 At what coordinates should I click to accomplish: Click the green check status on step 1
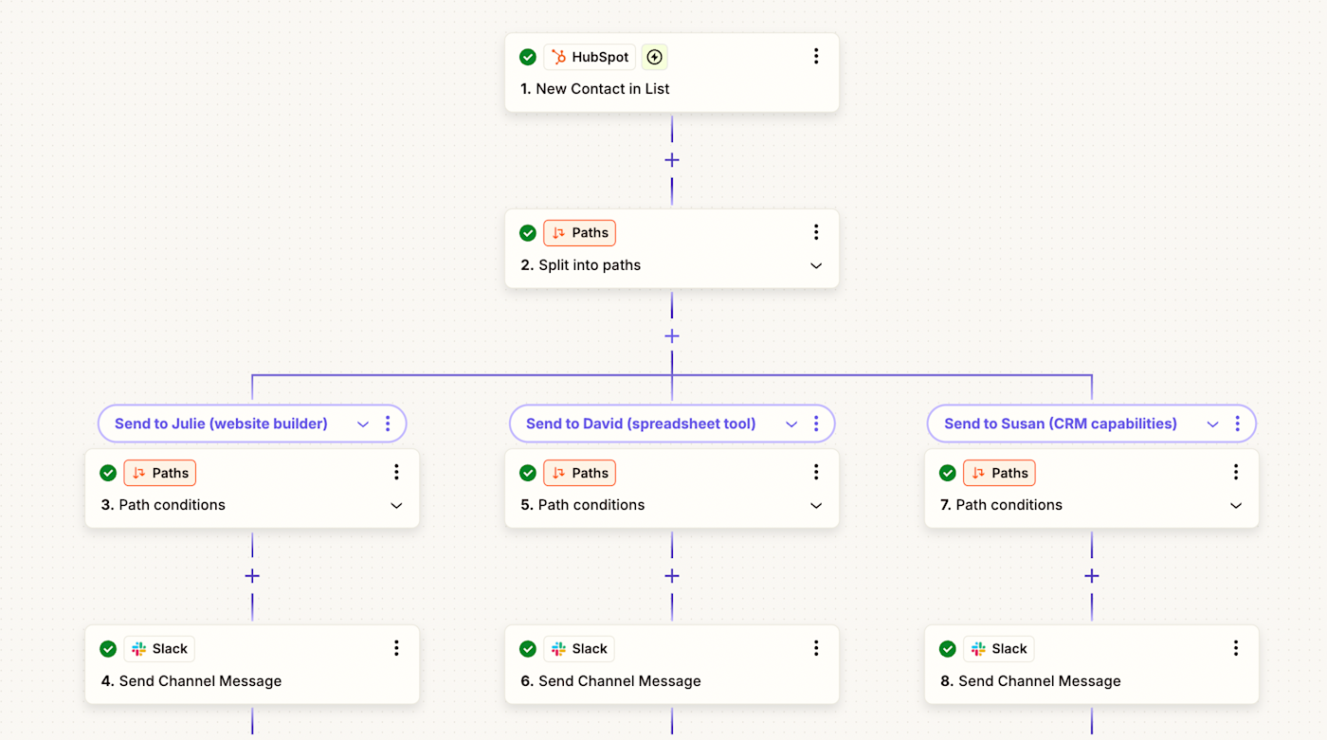[x=528, y=57]
